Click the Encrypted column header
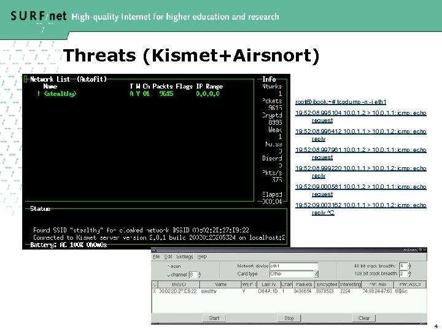Screen dimensions: 442x332 [x=327, y=284]
